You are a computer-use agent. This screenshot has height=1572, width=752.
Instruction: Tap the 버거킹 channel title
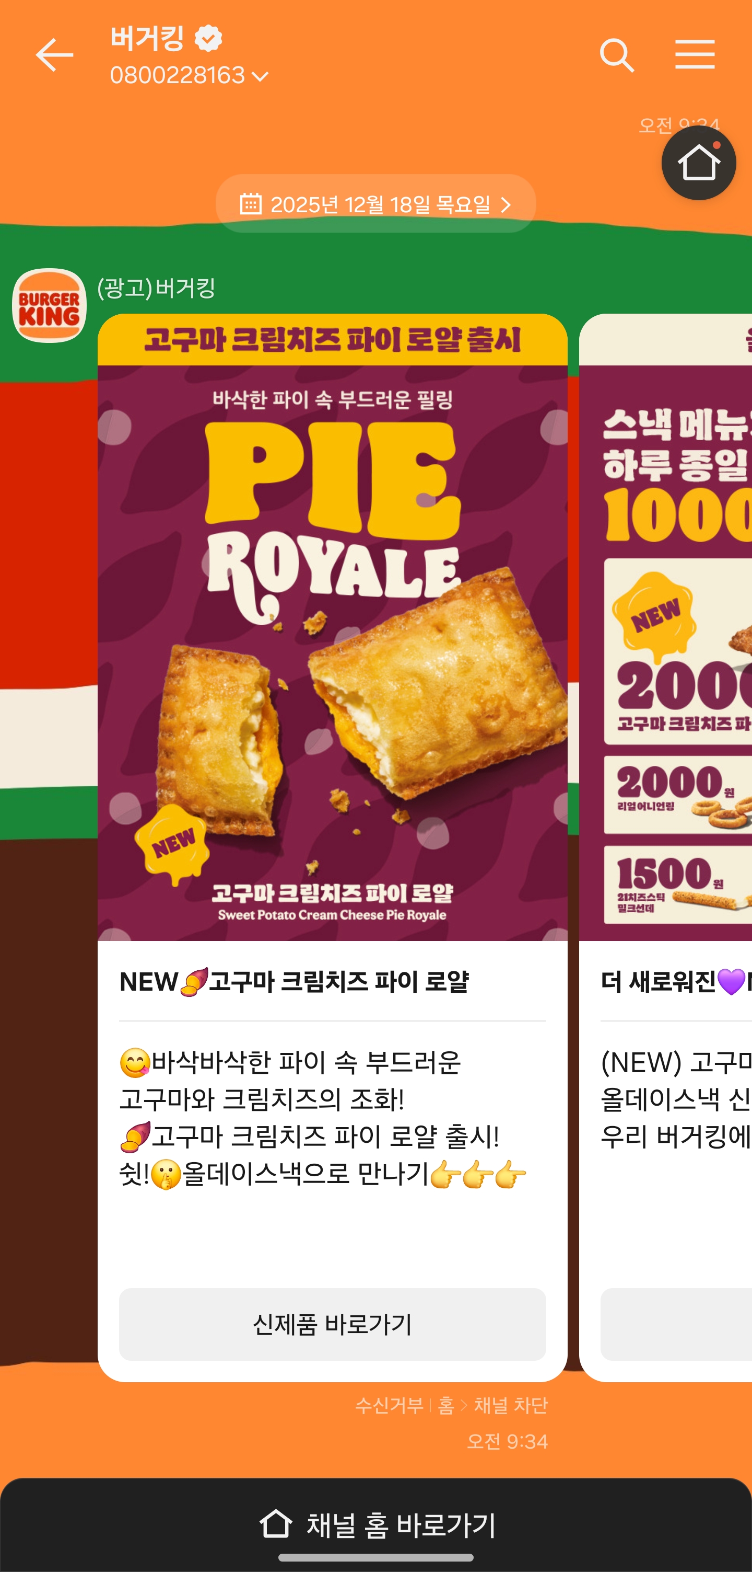click(147, 39)
